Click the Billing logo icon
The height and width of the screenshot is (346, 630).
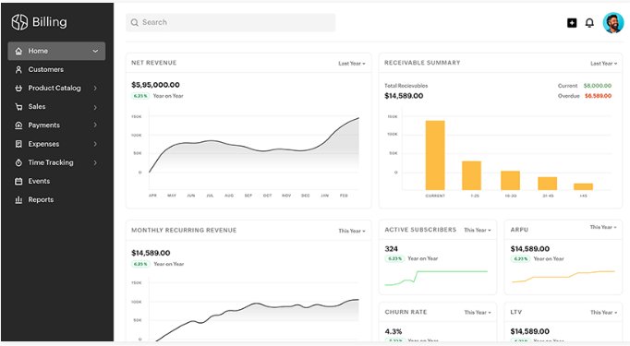[x=19, y=22]
